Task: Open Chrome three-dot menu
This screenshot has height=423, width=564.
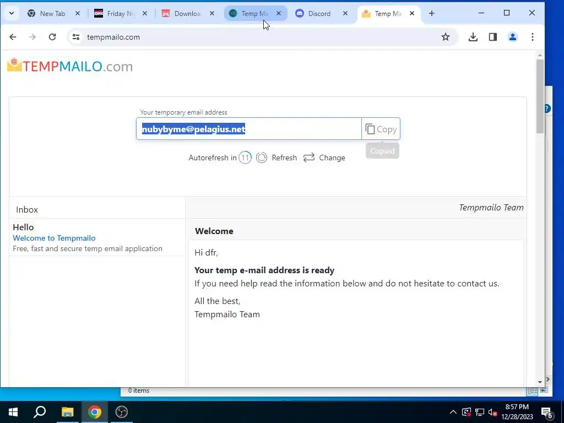Action: pyautogui.click(x=533, y=37)
